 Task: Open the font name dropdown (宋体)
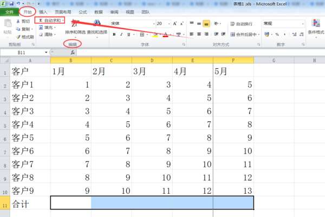tap(154, 24)
